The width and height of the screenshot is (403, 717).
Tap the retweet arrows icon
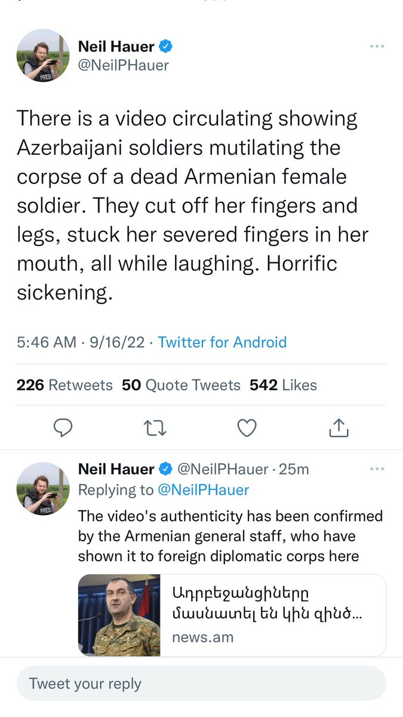(155, 427)
